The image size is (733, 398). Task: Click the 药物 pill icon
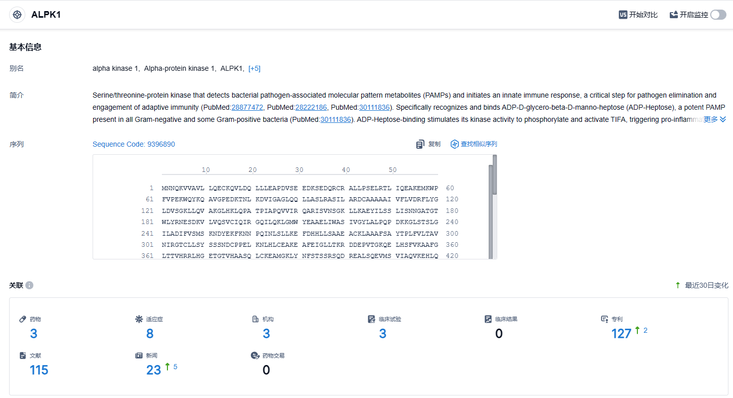[22, 319]
